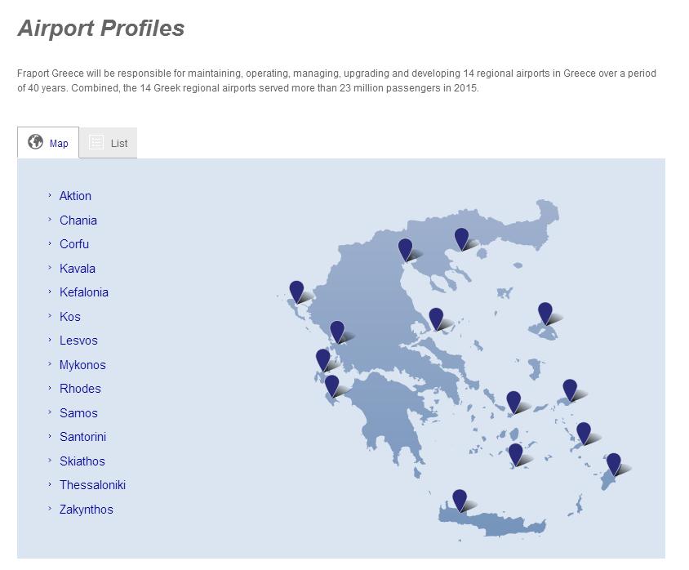Click the Rhodes island map pin
Screen dimensions: 689x570
tap(613, 464)
